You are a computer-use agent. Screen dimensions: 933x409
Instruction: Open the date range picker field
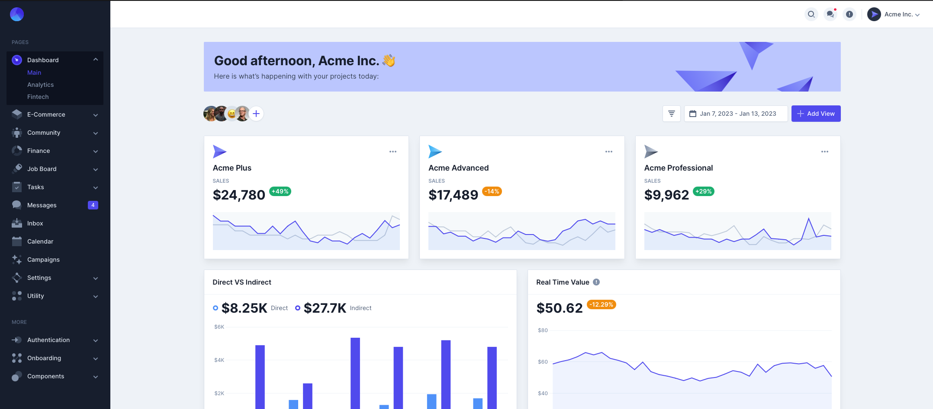[736, 114]
